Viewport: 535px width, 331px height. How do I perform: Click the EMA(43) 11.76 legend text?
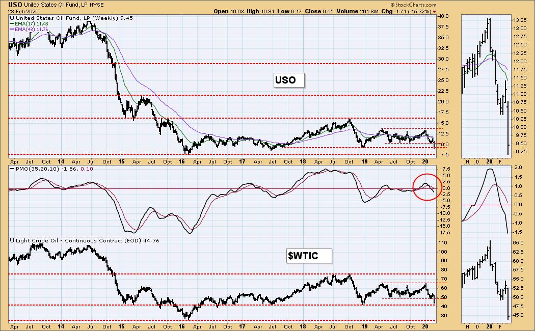point(32,30)
